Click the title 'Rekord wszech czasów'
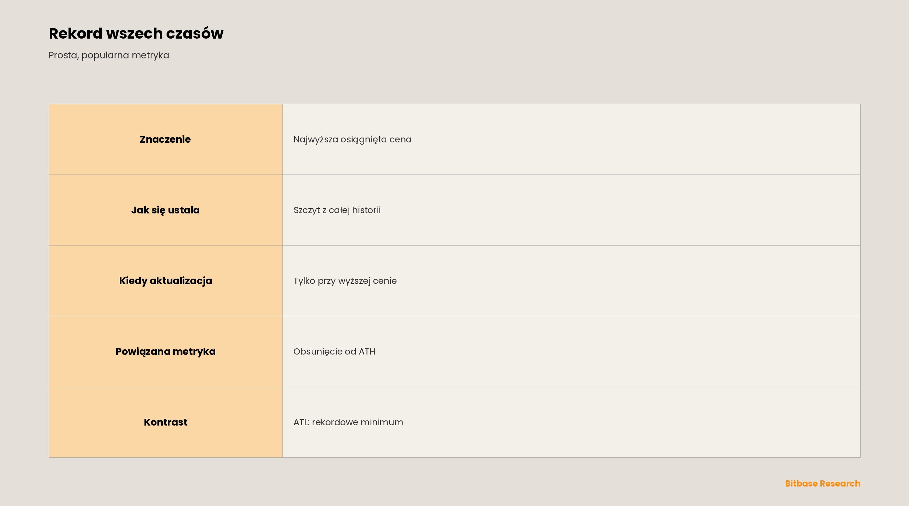The height and width of the screenshot is (506, 909). point(136,33)
